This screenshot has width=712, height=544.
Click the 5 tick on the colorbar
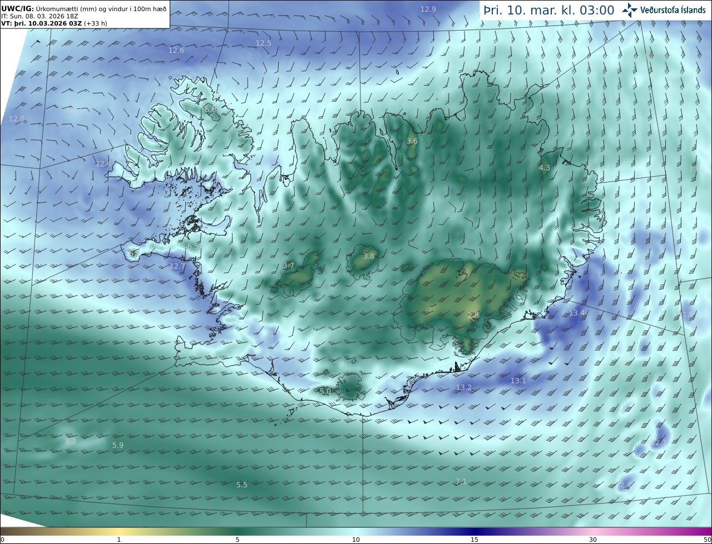point(238,540)
